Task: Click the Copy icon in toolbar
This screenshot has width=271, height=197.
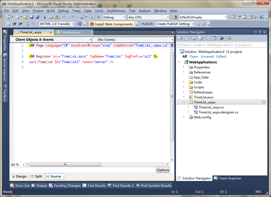Action: [x=50, y=17]
